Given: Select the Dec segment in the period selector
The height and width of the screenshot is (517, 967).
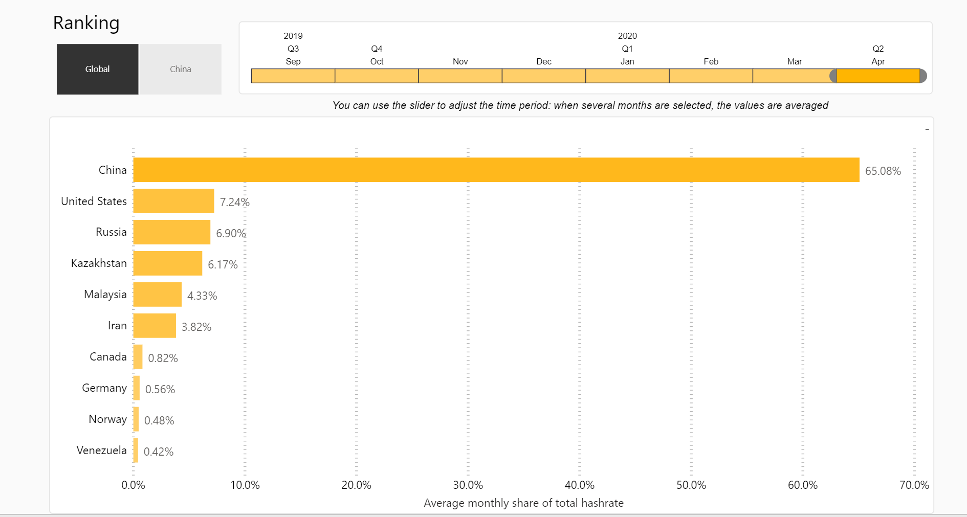Looking at the screenshot, I should coord(544,75).
